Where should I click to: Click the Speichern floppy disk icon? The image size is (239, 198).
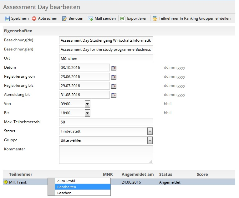click(x=7, y=18)
